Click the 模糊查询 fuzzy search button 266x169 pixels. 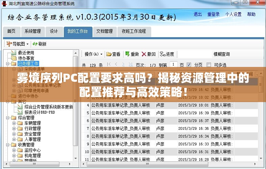221,54
